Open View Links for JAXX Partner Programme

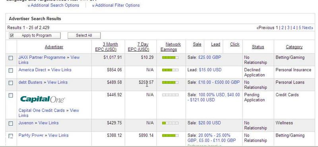tap(75, 57)
